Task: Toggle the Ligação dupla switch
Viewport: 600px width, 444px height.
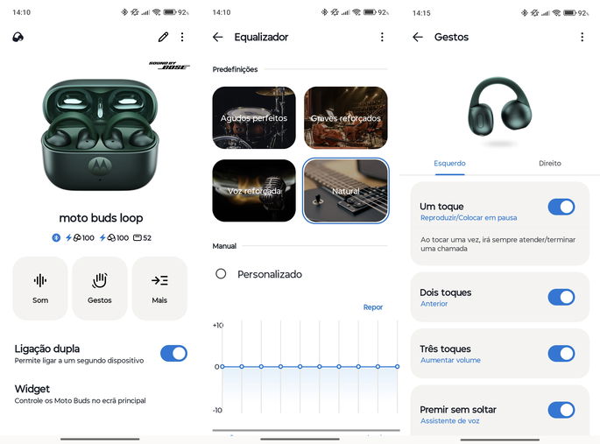Action: 173,354
